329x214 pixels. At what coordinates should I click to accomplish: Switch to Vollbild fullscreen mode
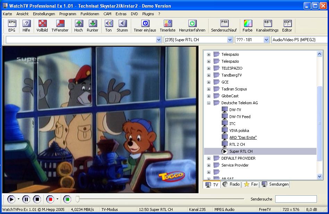[42, 26]
